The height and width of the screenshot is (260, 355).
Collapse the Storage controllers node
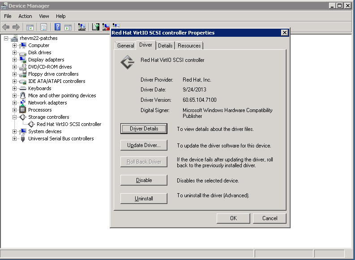click(x=14, y=117)
